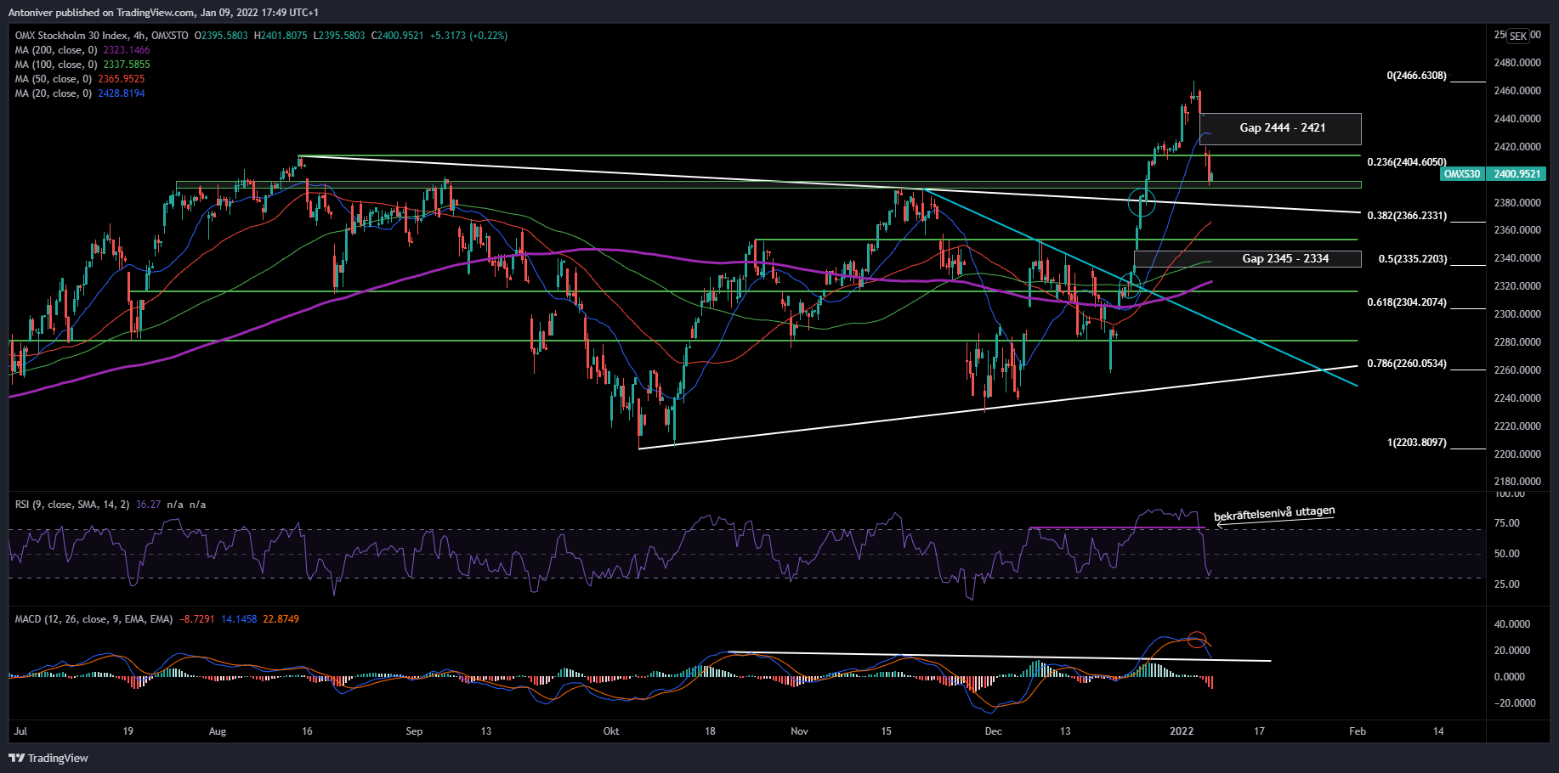The height and width of the screenshot is (773, 1559).
Task: Select the MA 100 indicator legend
Action: [56, 65]
